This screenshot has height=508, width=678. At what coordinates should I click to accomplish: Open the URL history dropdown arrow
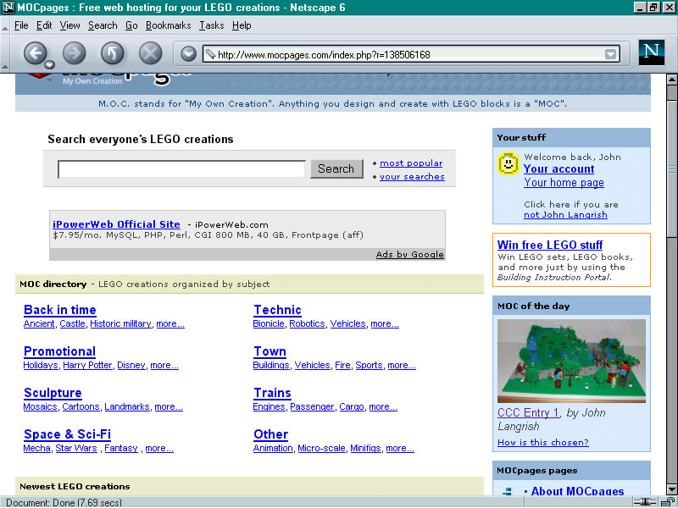610,54
